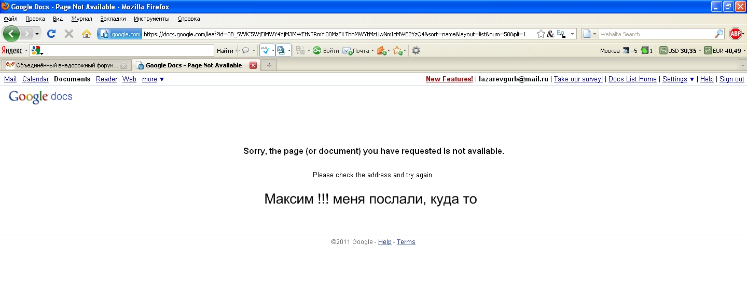
Task: Click the green back navigation button
Action: pos(11,34)
